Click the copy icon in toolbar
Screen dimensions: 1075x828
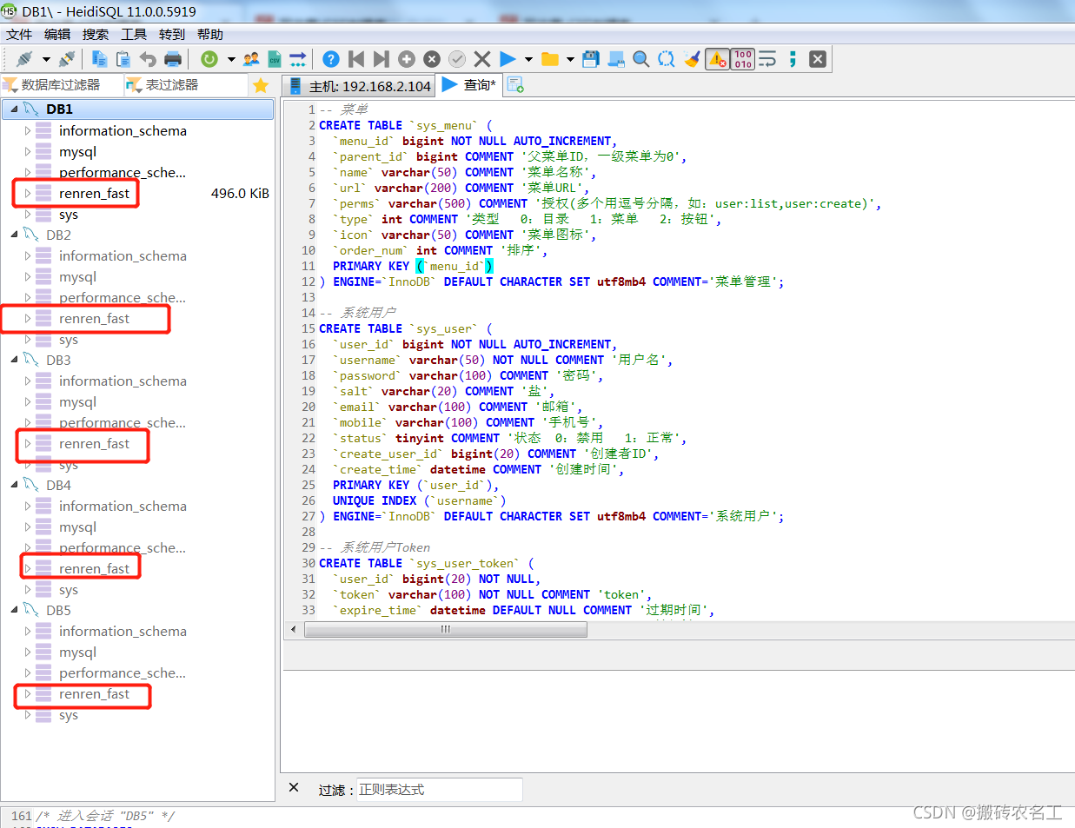100,59
